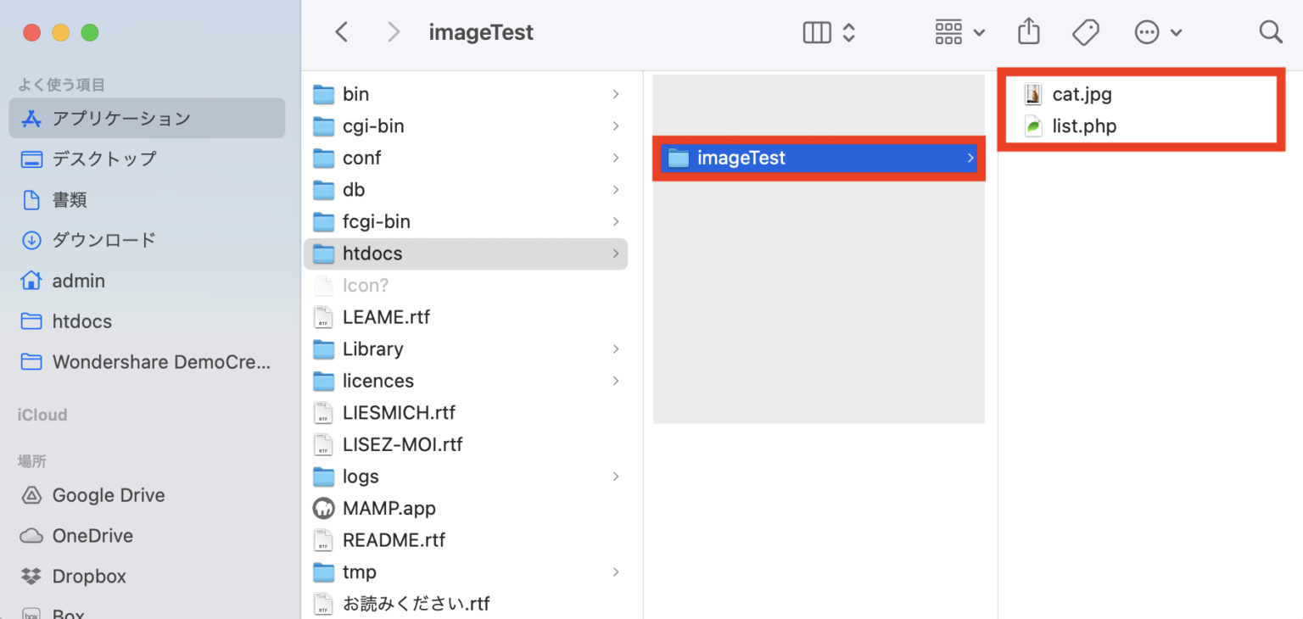Screen dimensions: 1303x619
Task: Select the cat.jpg file
Action: [1082, 94]
